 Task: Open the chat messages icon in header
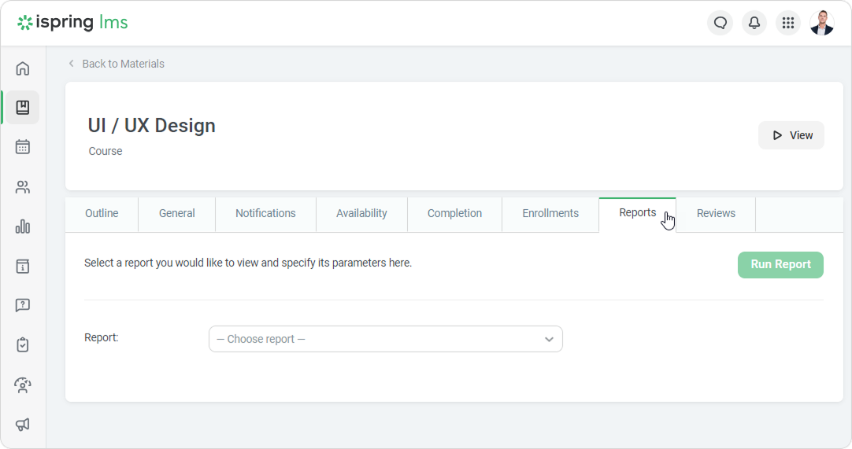720,23
